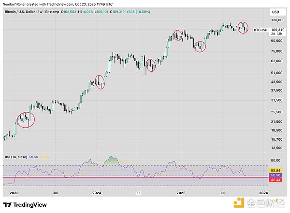Click the red circle around latest candles

[244, 27]
